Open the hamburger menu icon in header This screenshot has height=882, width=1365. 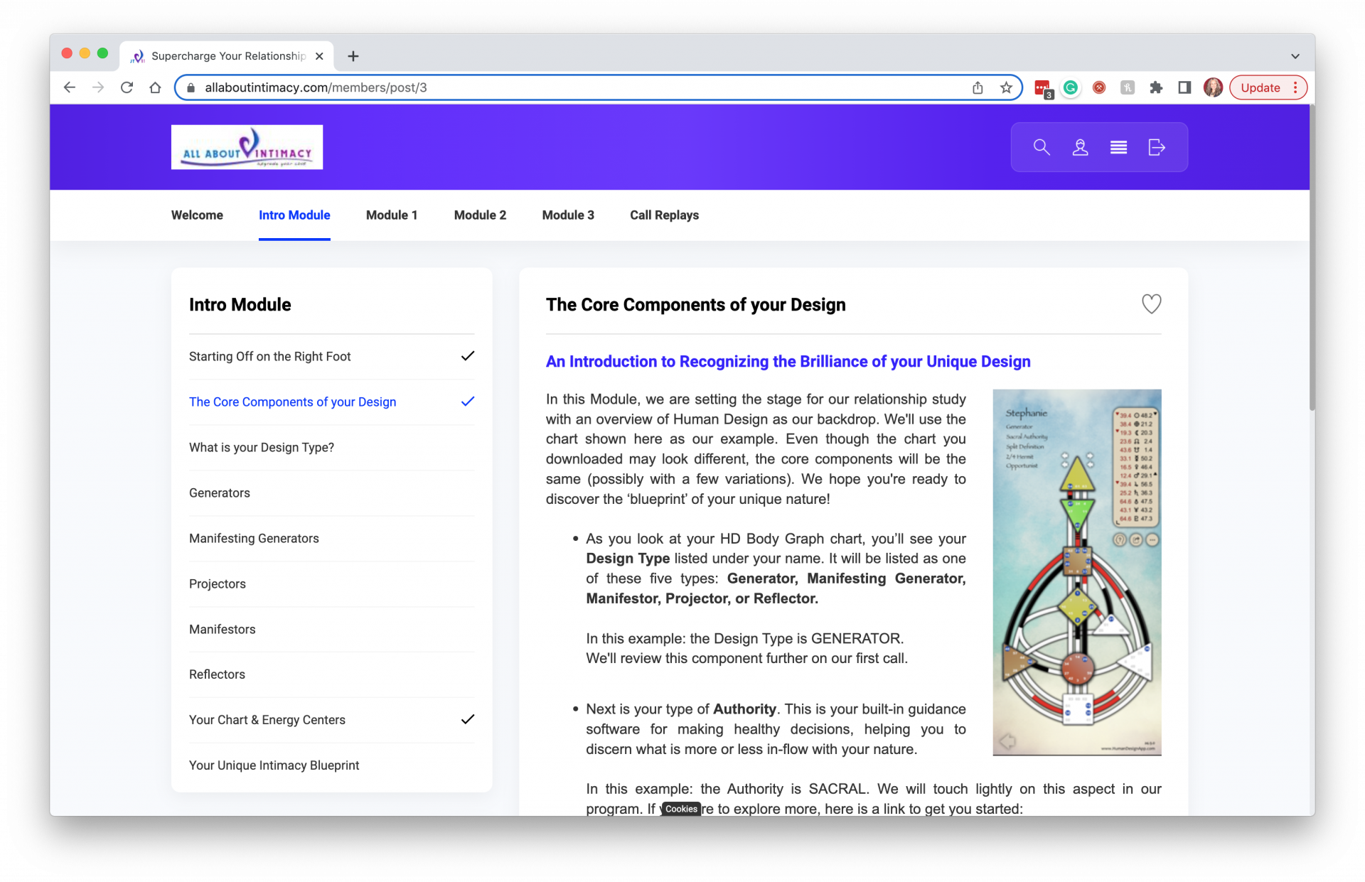point(1118,147)
